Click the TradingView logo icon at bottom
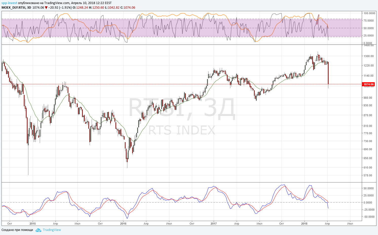Screen dimensions: 378x235 click(x=38, y=230)
